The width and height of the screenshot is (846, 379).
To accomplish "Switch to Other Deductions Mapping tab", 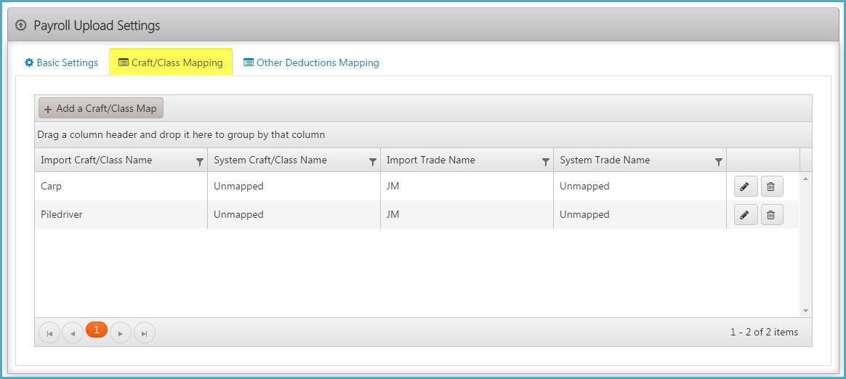I will (x=311, y=62).
